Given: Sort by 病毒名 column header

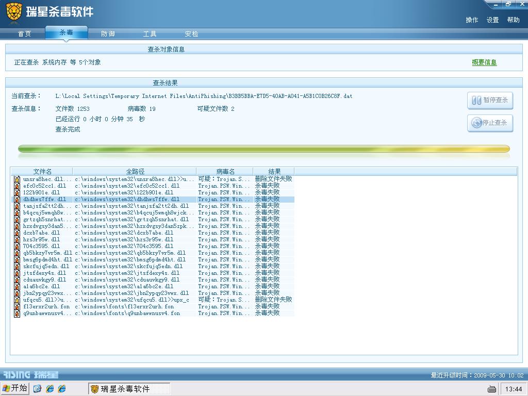Looking at the screenshot, I should tap(225, 171).
